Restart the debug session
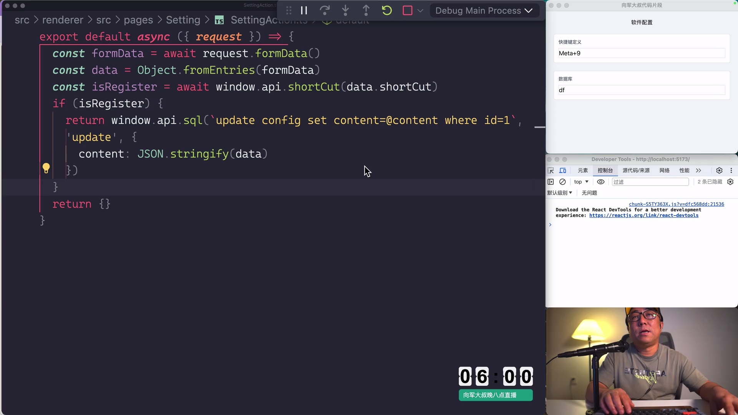The image size is (738, 415). tap(387, 10)
